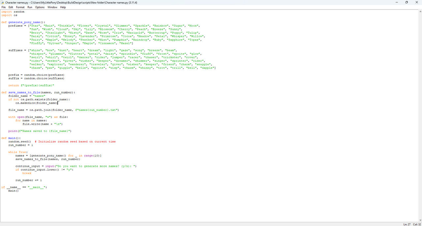The width and height of the screenshot is (422, 226).
Task: Click the 'def generate_pony_name():' line
Action: pos(23,22)
